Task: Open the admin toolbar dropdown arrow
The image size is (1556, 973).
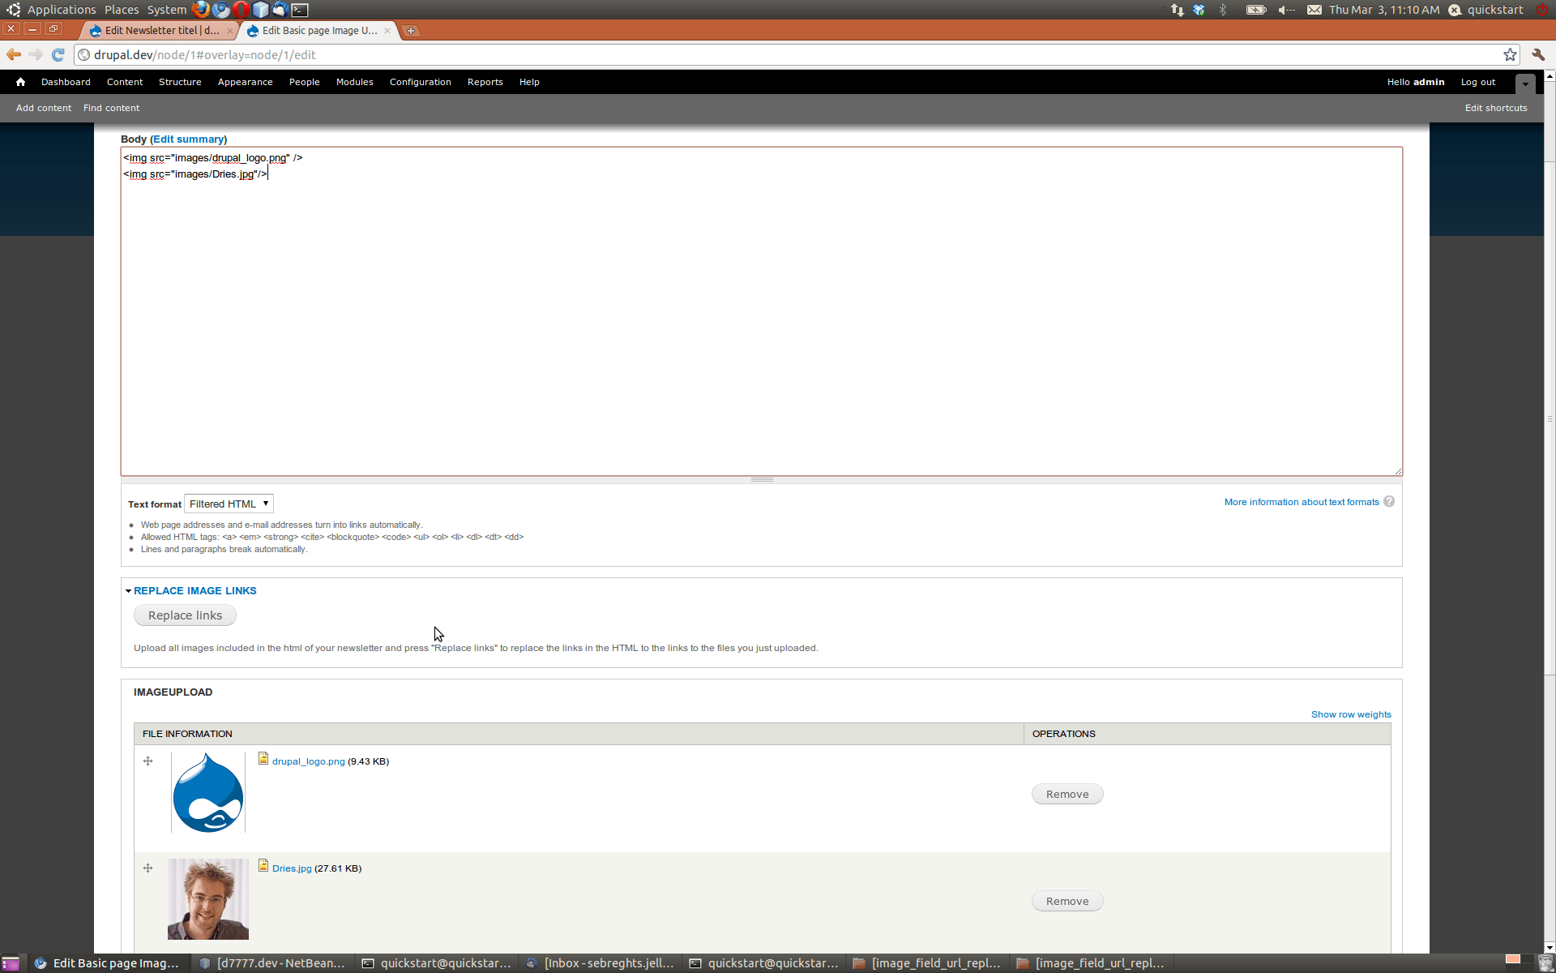Action: pos(1525,83)
